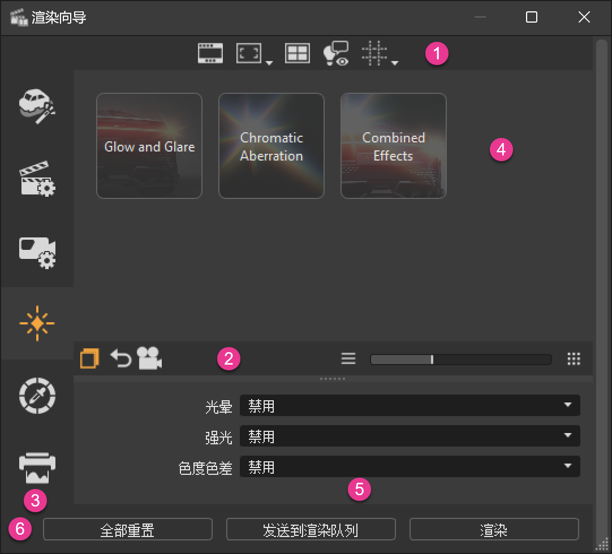Click the 发送到渲染队列 button
Image resolution: width=612 pixels, height=554 pixels.
311,529
